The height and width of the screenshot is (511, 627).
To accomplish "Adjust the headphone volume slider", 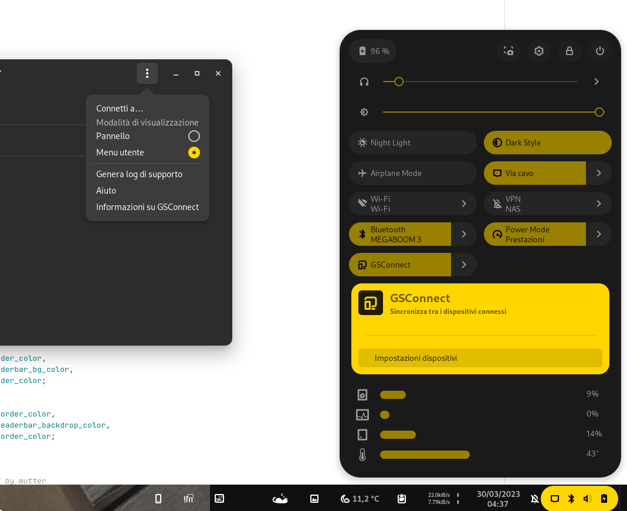I will pos(480,82).
